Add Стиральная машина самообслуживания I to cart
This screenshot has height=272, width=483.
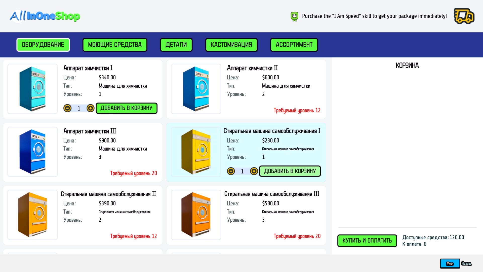pos(290,171)
